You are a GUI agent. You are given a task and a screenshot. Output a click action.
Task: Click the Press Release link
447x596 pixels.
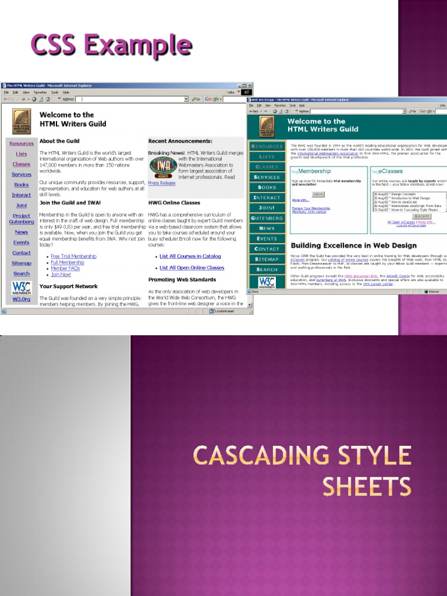pos(161,183)
